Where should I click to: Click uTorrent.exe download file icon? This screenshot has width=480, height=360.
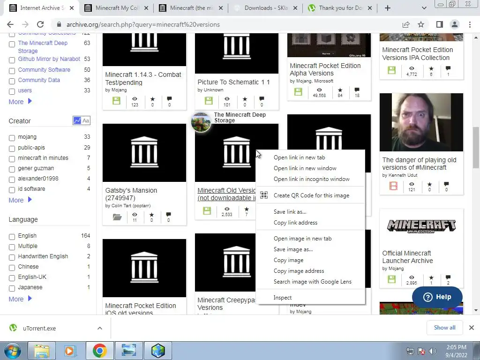coord(13,328)
